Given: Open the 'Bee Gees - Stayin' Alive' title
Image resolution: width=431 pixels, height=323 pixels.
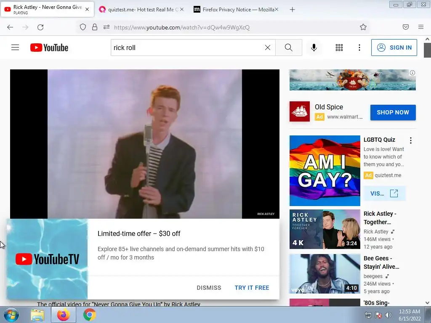Looking at the screenshot, I should [x=381, y=262].
